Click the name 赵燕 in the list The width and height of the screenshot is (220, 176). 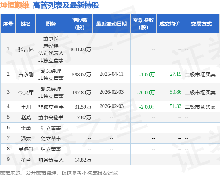(x=26, y=117)
